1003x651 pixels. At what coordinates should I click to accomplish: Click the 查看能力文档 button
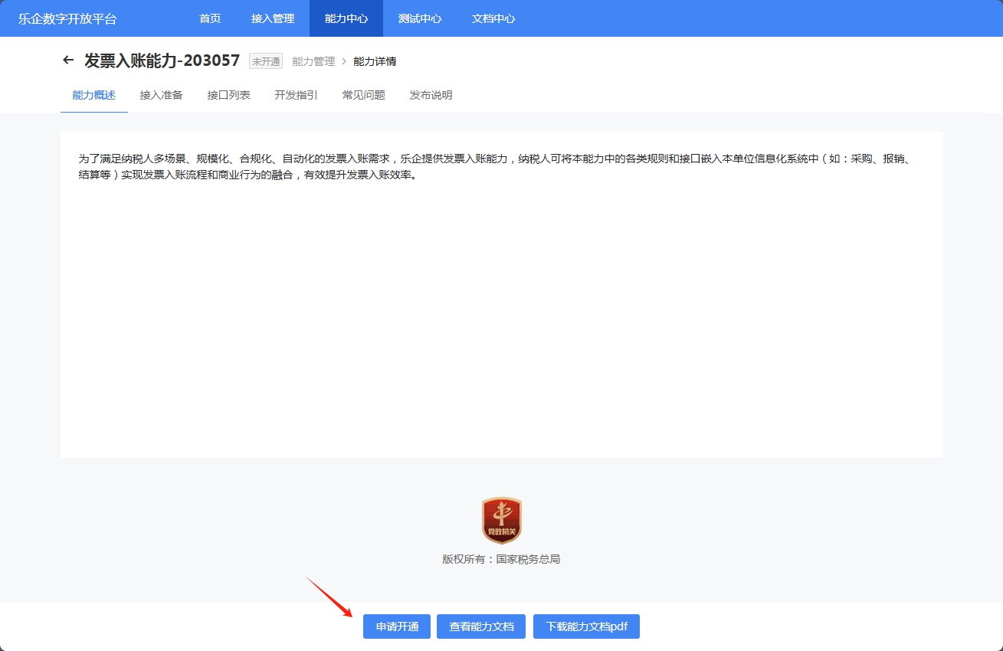point(481,626)
